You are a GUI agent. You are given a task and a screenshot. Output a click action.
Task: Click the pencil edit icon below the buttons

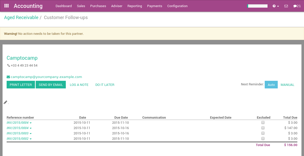[5, 102]
